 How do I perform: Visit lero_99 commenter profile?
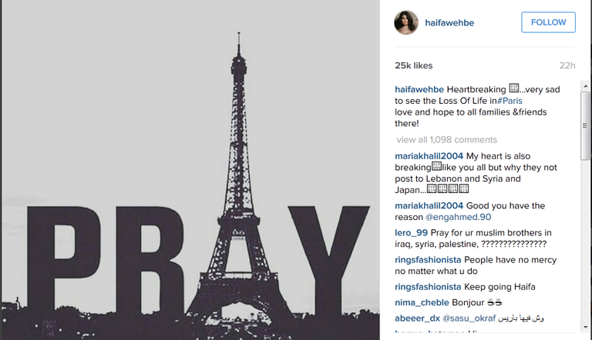[411, 233]
